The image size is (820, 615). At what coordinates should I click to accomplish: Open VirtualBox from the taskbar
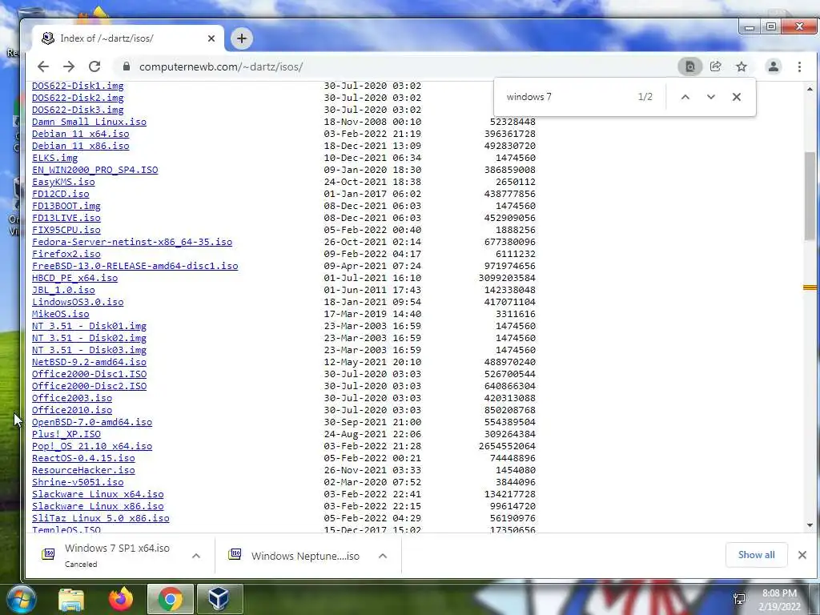219,599
